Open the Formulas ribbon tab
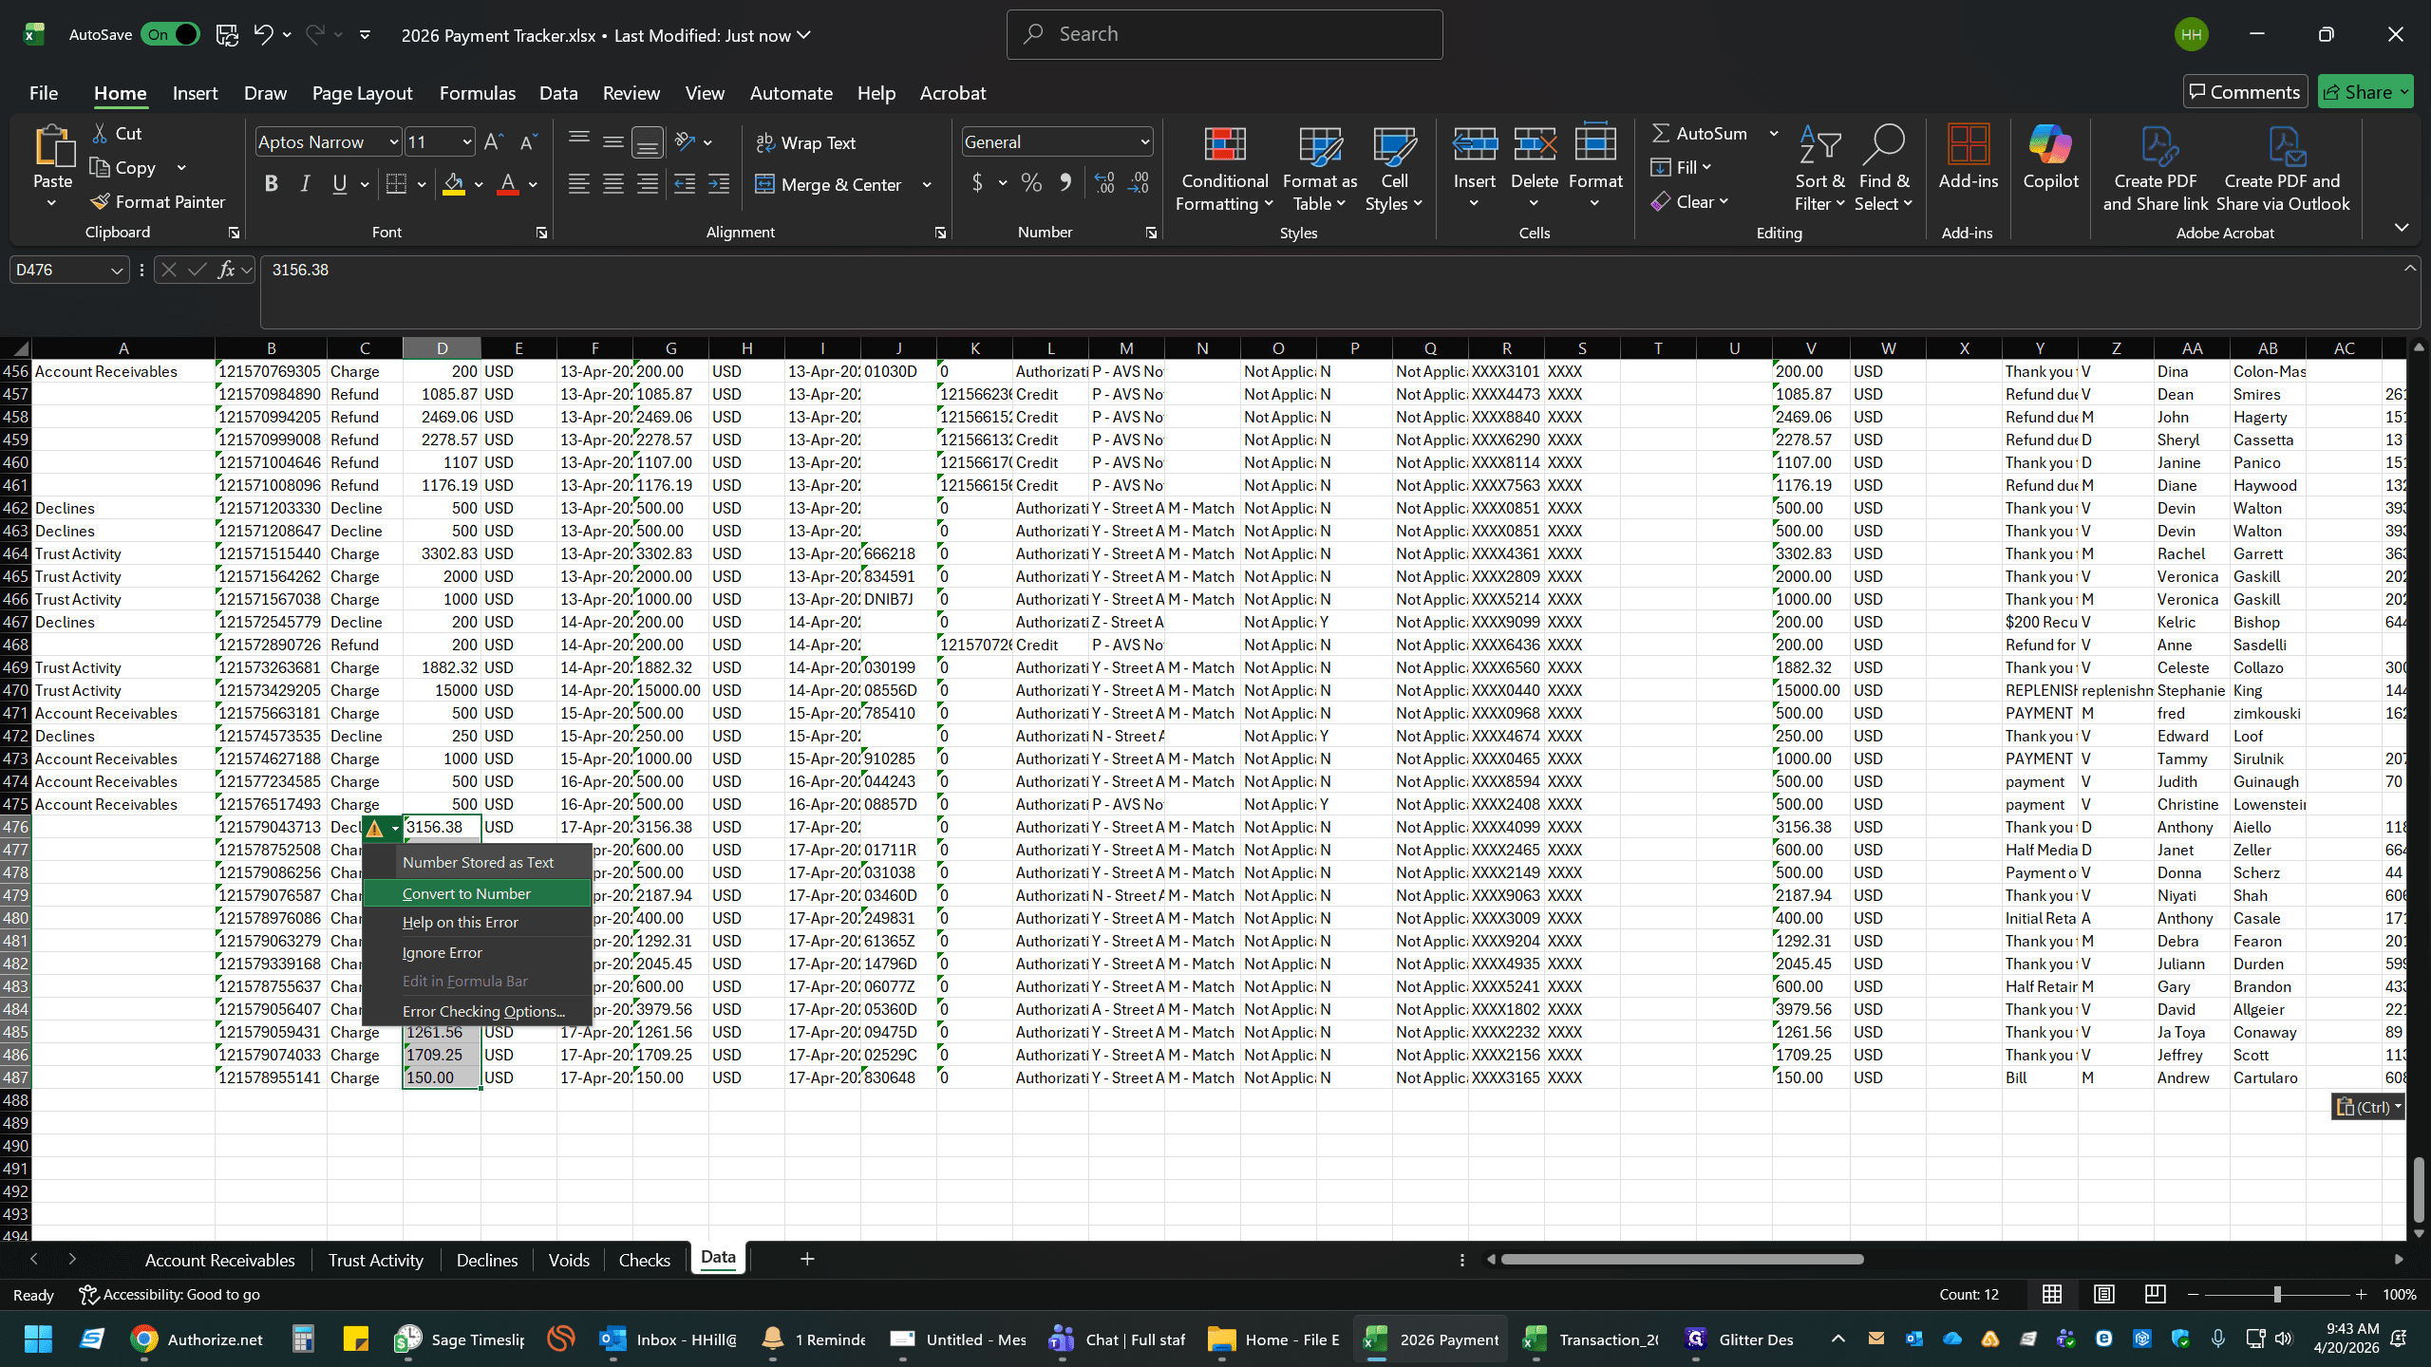 477,93
